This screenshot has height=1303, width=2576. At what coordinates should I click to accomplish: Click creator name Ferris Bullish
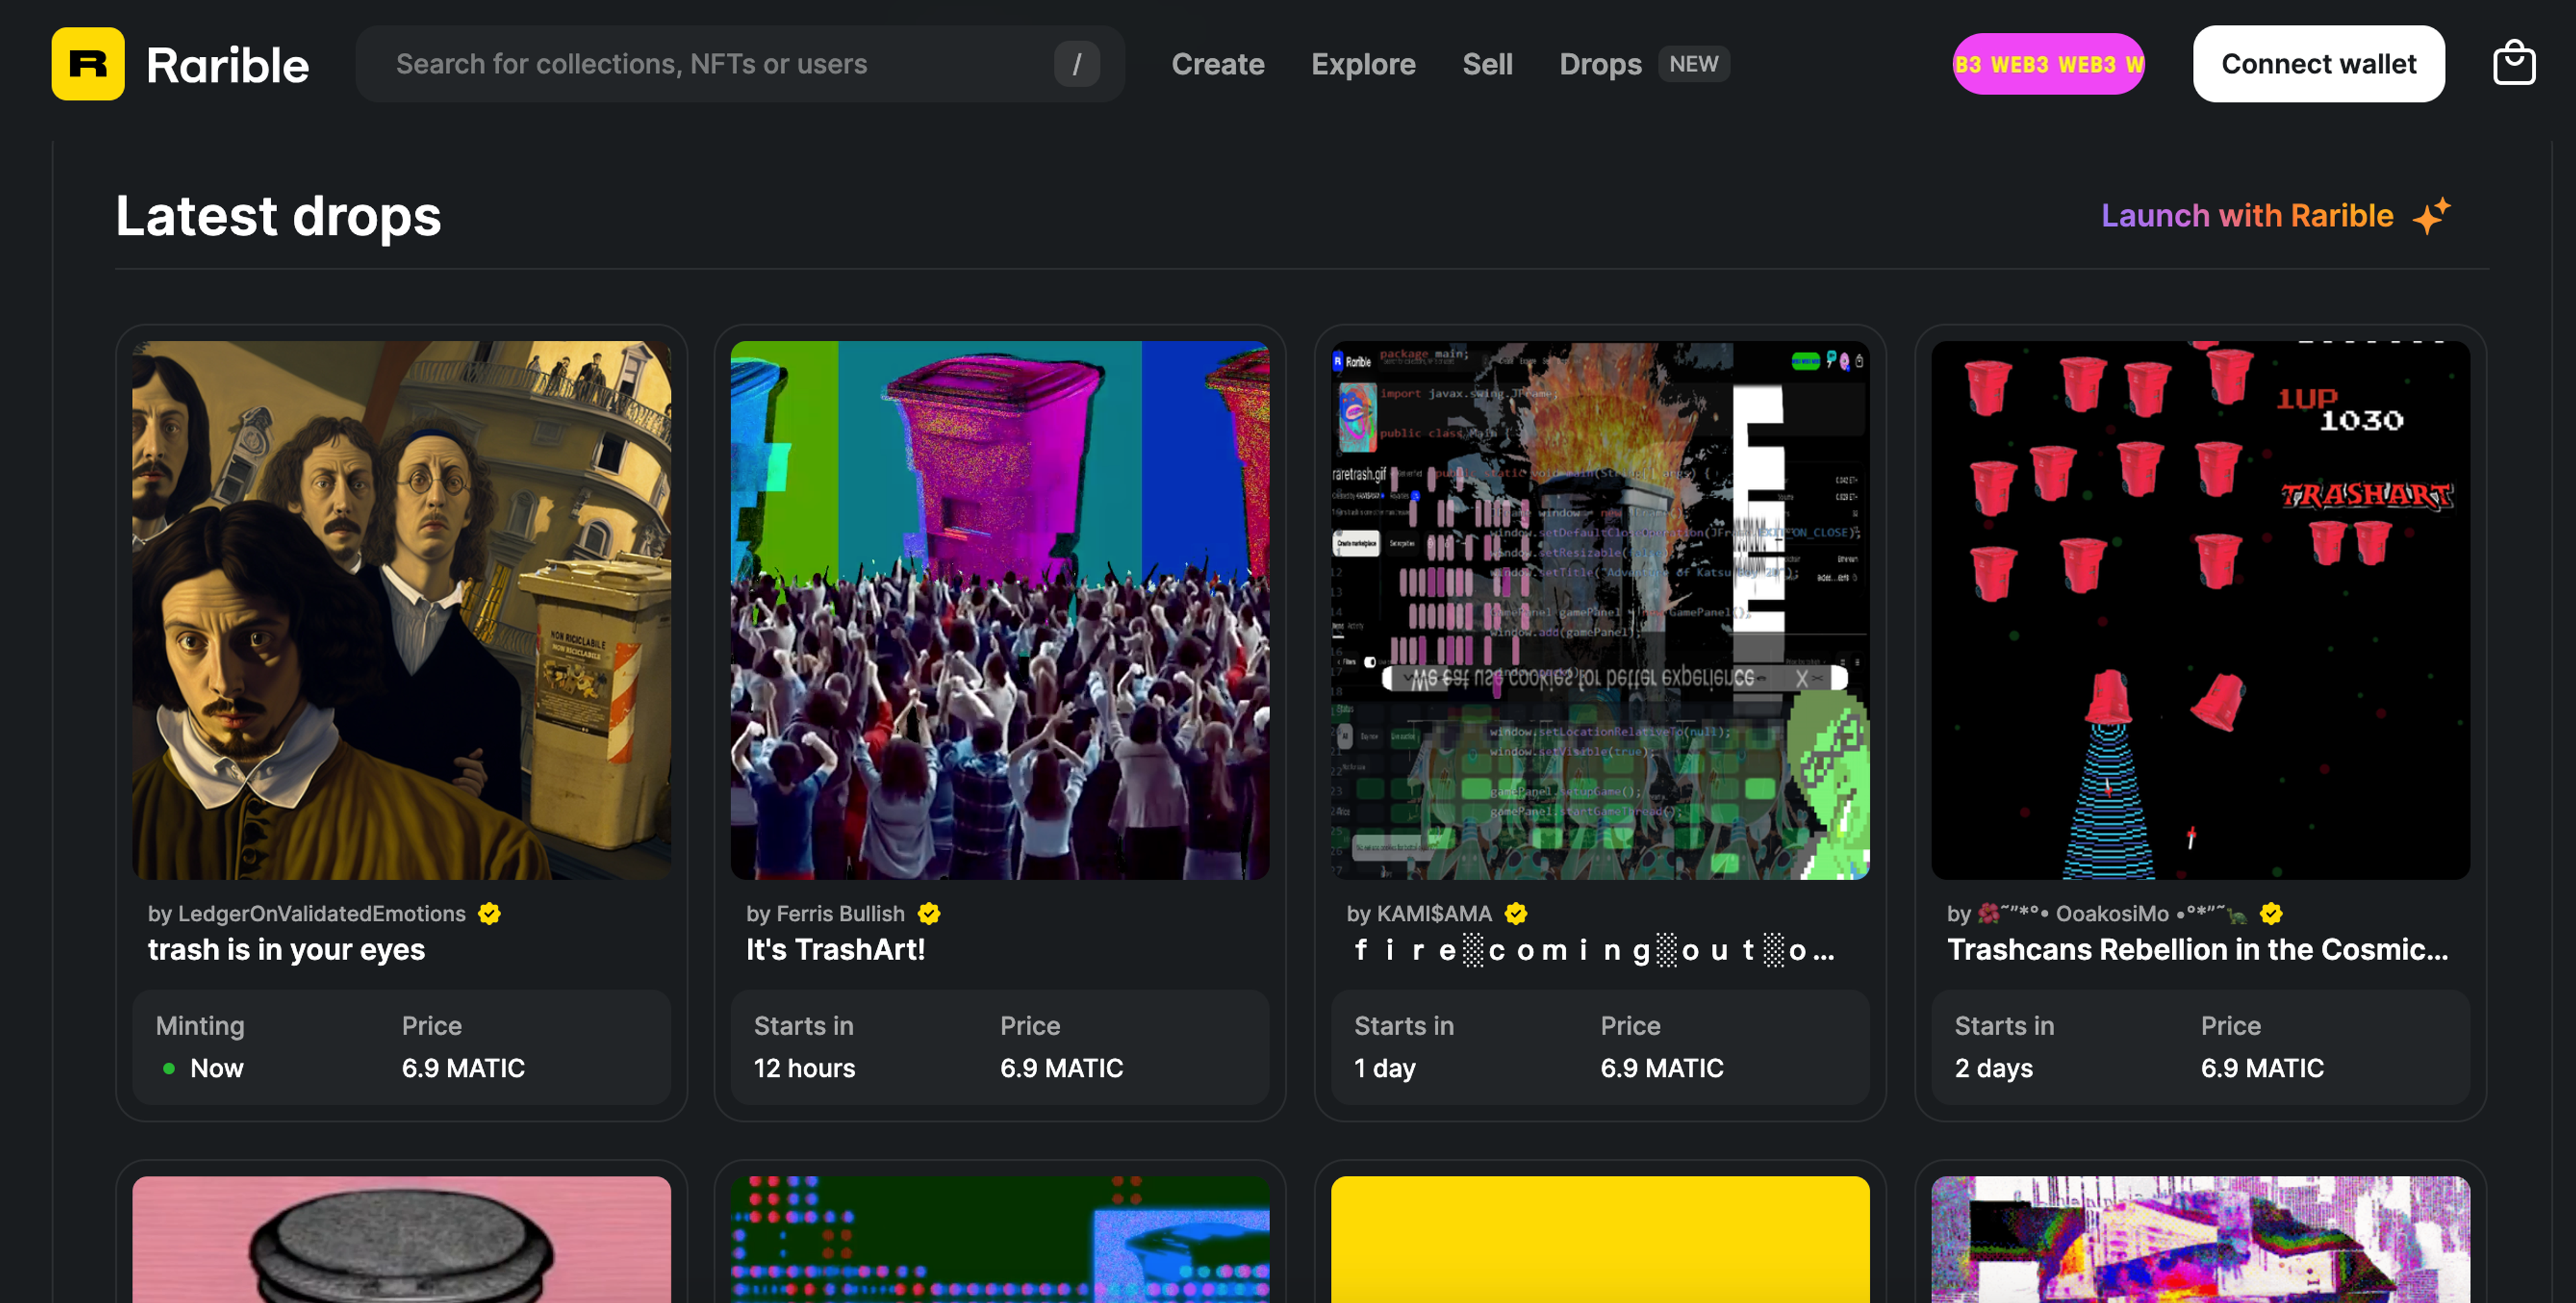click(840, 913)
